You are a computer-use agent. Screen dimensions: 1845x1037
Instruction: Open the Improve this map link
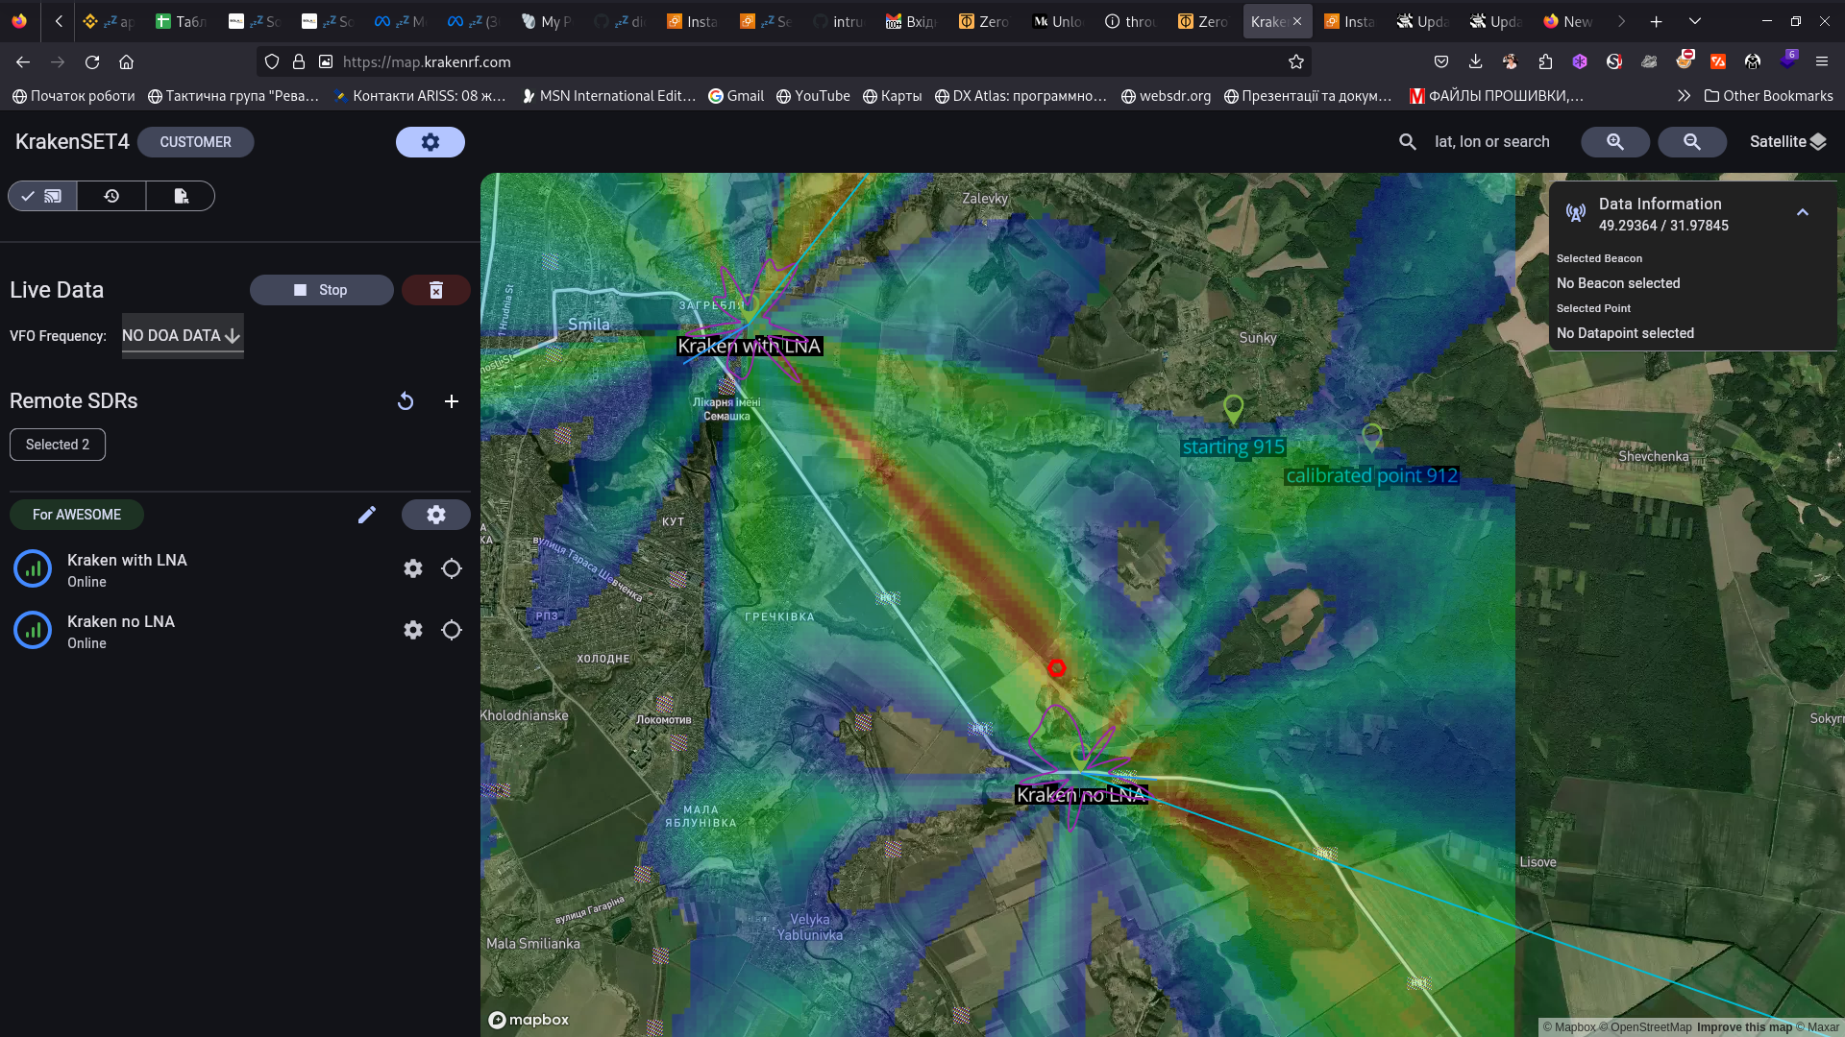pyautogui.click(x=1744, y=1027)
